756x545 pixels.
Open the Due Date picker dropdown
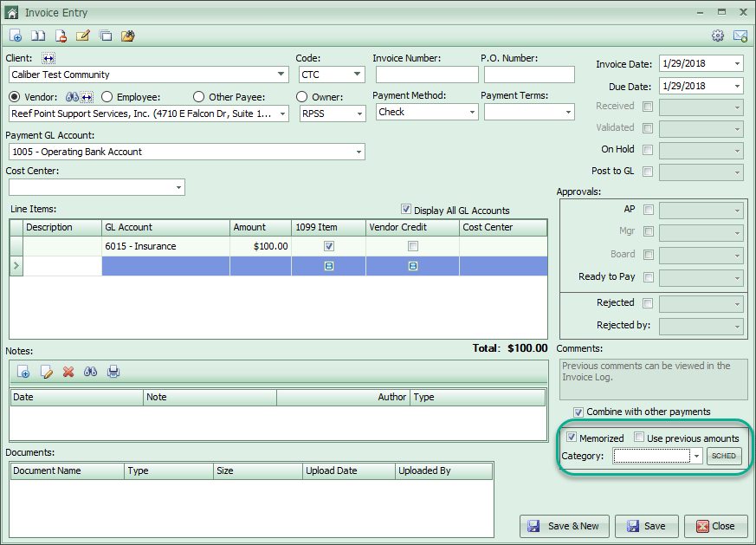tap(737, 87)
